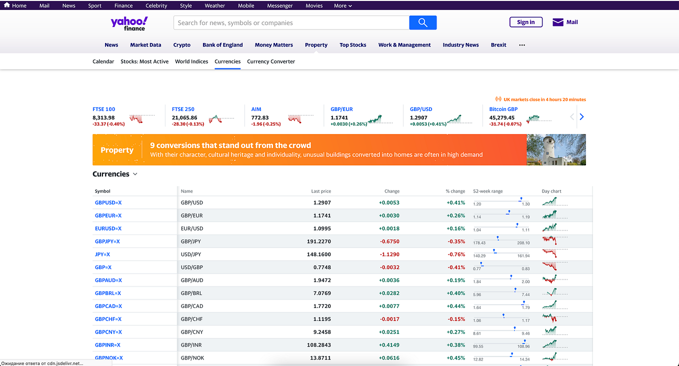Collapse the Currencies section header
Screen dimensions: 679x366
click(134, 174)
